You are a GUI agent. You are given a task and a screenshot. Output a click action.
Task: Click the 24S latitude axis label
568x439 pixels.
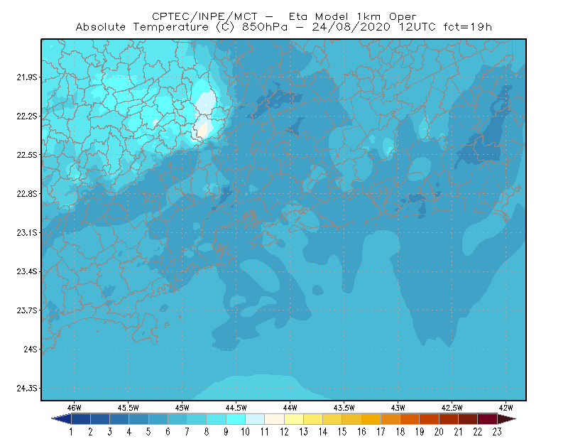point(31,349)
